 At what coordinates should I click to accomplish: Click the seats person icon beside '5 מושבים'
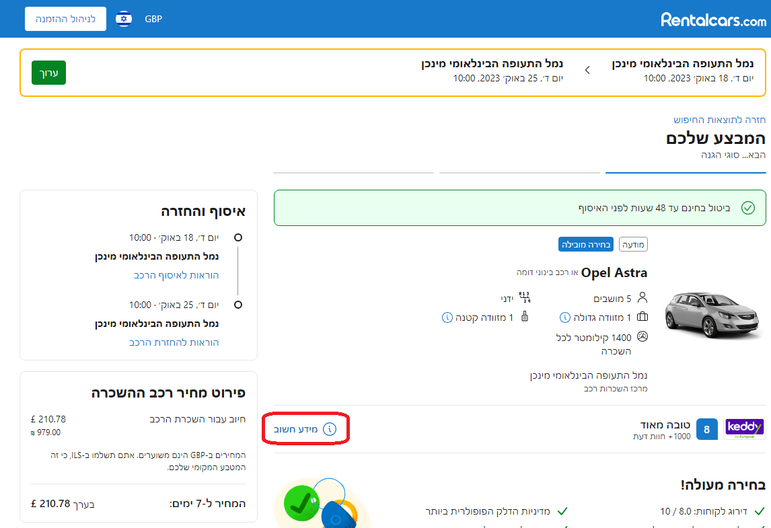point(642,297)
